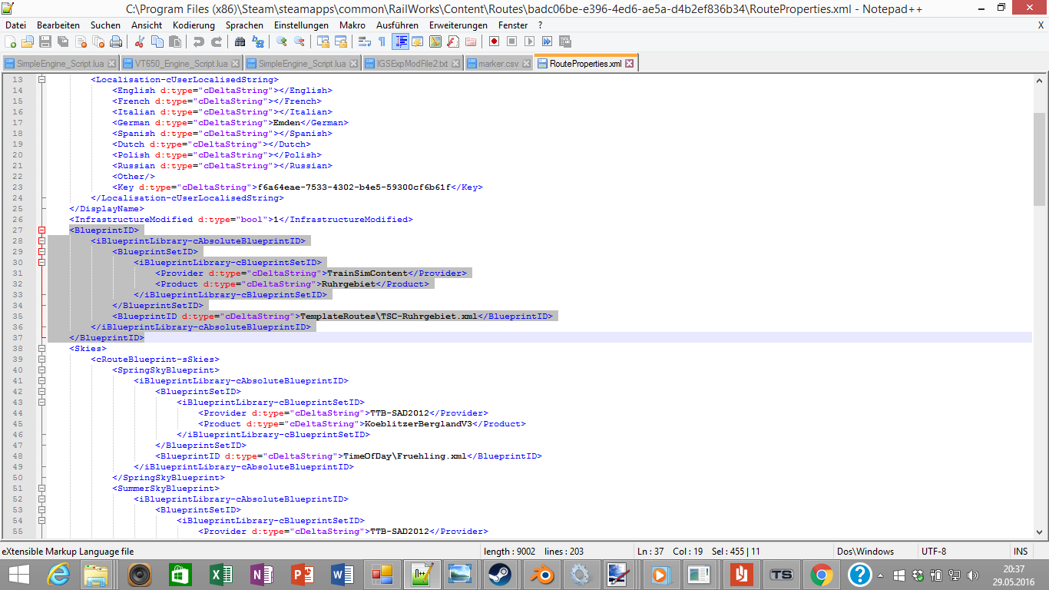Screen dimensions: 1049x590
Task: Click the Cut scissors icon
Action: coord(140,41)
